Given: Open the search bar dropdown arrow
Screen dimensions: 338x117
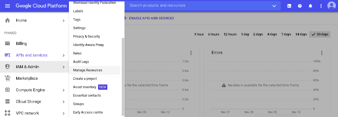Looking at the screenshot, I should pyautogui.click(x=274, y=6).
